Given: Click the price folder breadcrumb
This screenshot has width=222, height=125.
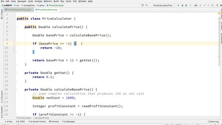Looking at the screenshot, I should 41,6.
